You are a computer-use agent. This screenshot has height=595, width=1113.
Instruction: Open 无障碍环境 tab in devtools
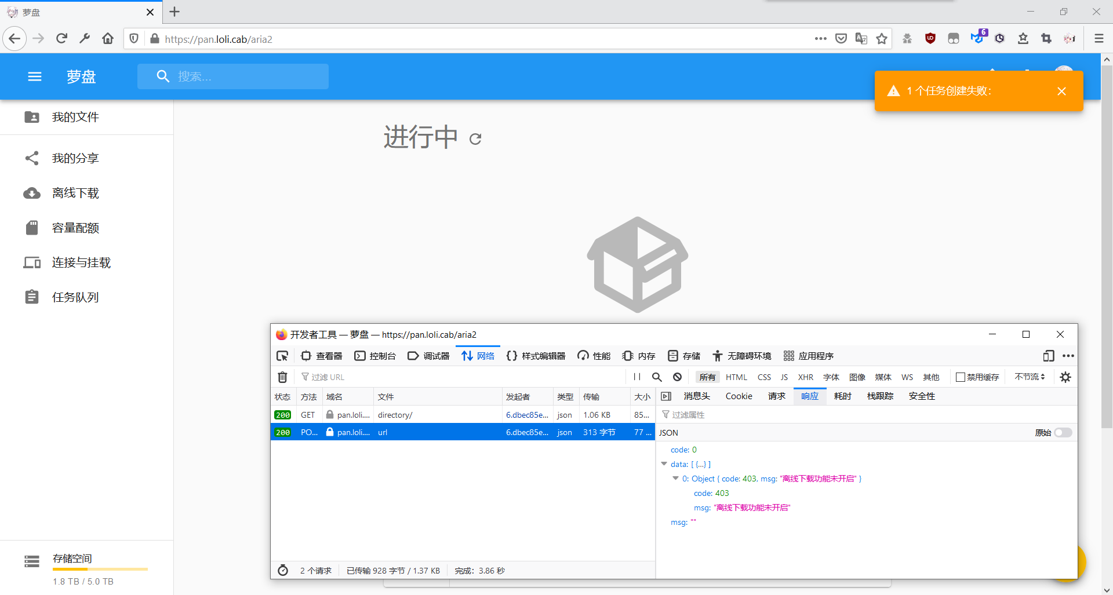pos(742,356)
